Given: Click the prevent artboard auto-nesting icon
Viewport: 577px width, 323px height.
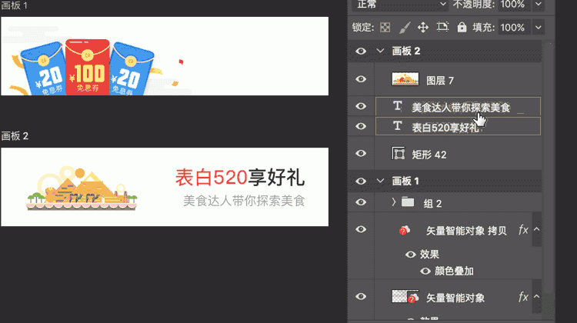Looking at the screenshot, I should click(442, 28).
